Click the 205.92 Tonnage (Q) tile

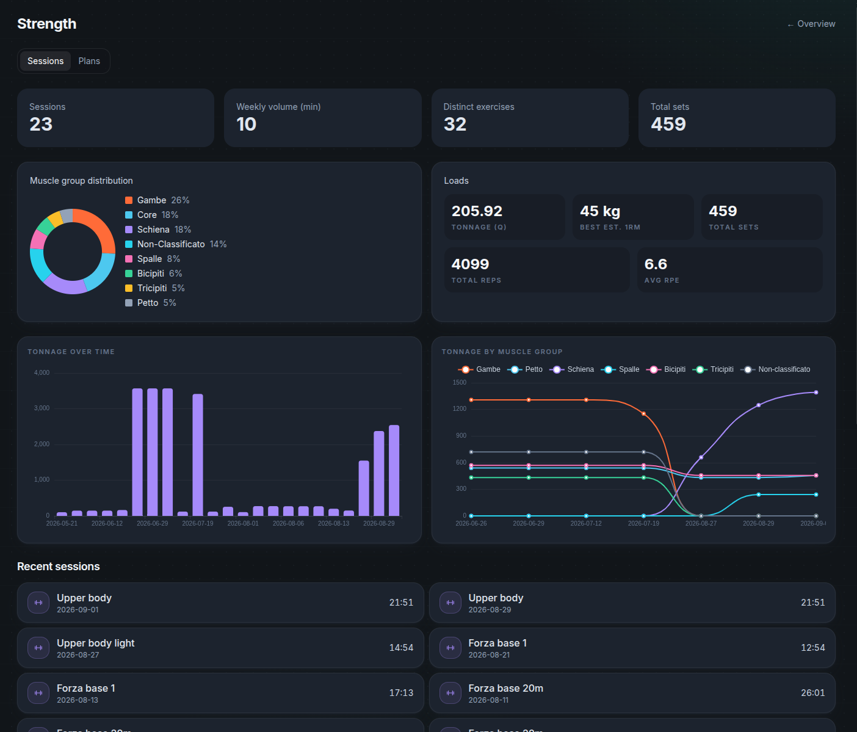click(505, 217)
